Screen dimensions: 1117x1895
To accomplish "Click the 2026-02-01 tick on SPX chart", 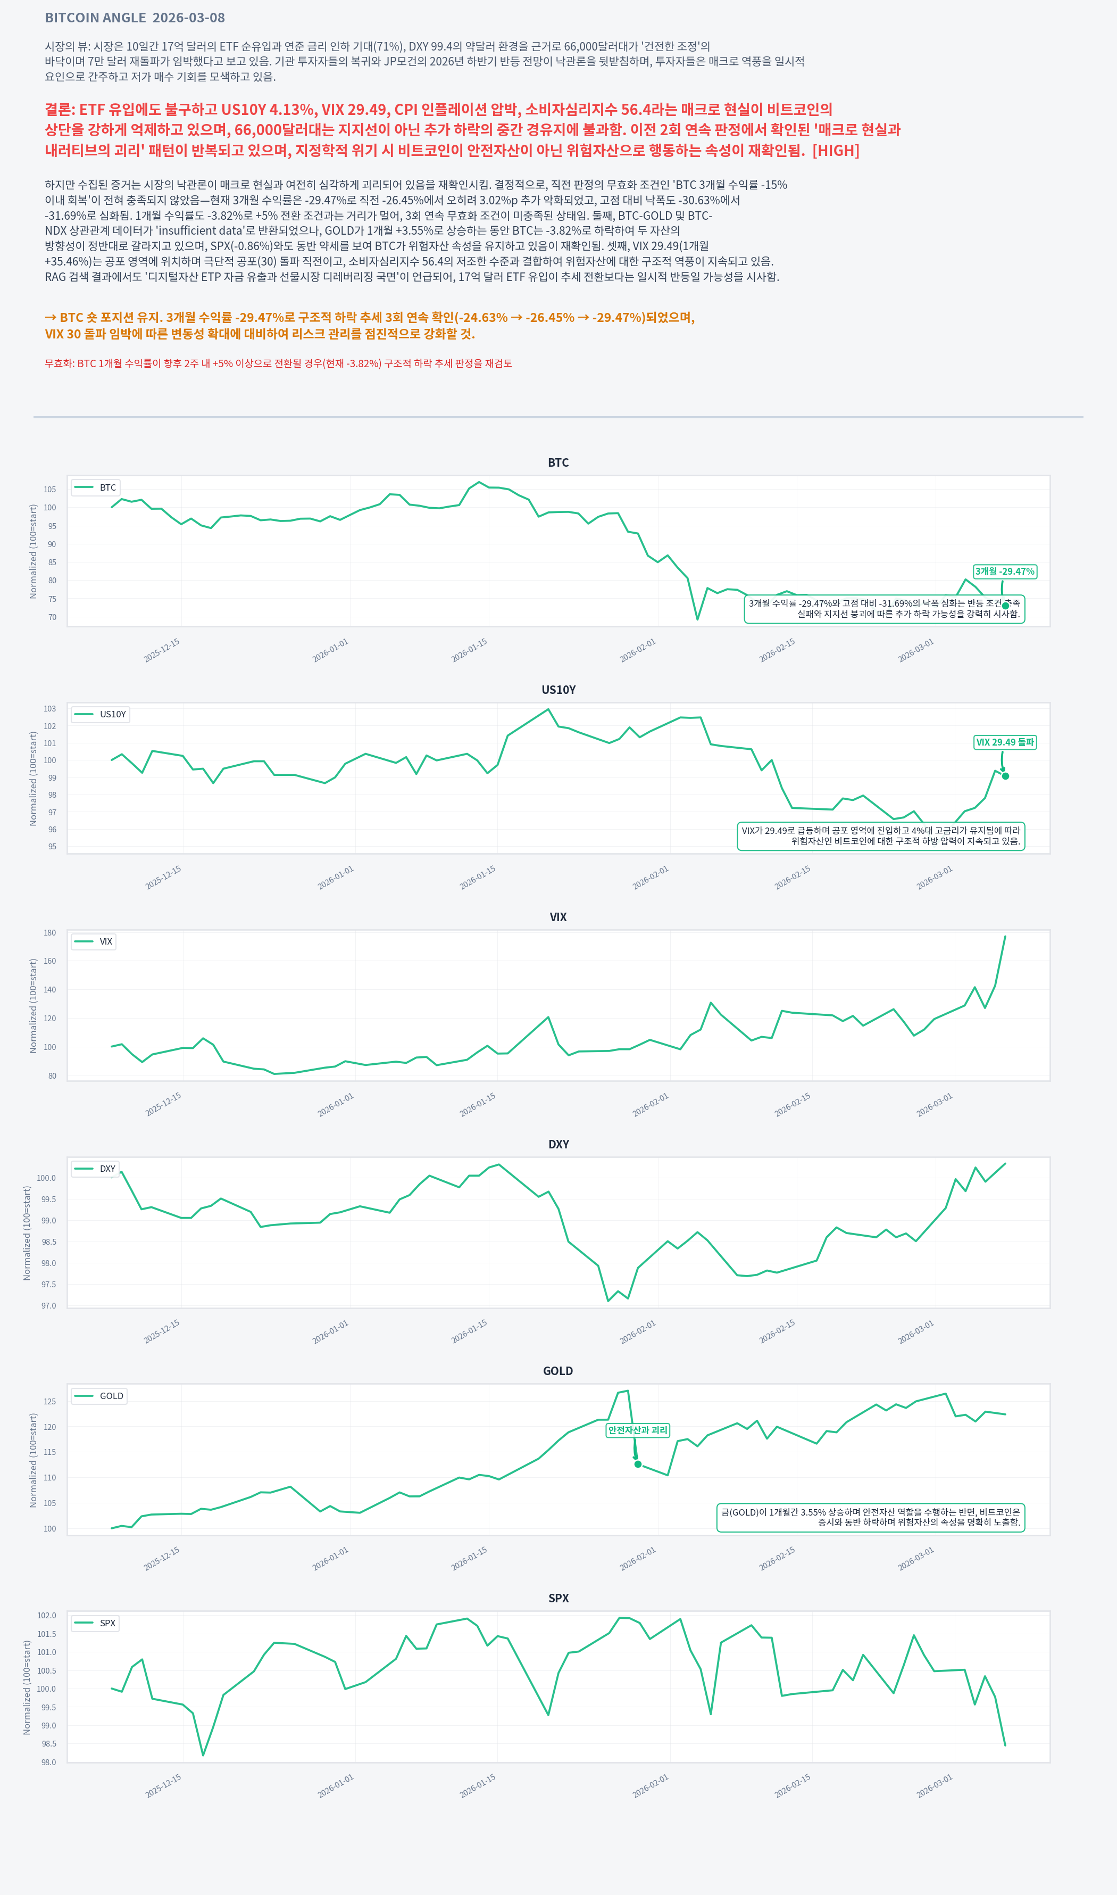I will (x=651, y=1786).
